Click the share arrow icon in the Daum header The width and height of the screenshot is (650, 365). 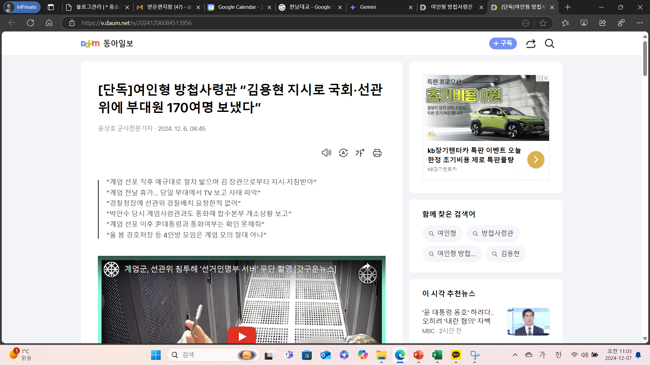[x=530, y=44]
